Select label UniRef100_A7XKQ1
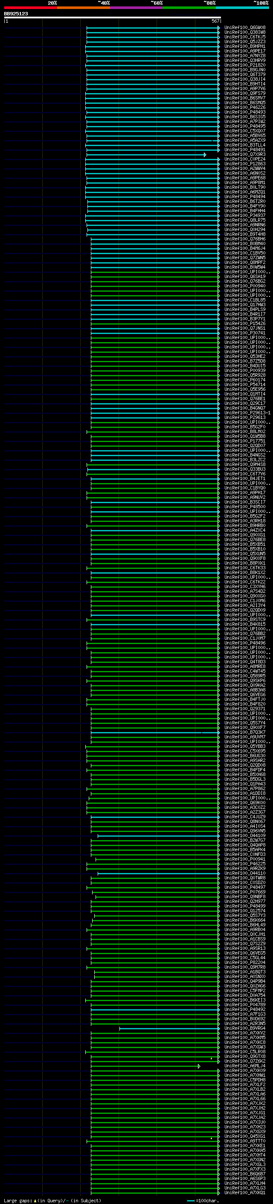Image resolution: width=273 pixels, height=1204 pixels. point(245,1193)
